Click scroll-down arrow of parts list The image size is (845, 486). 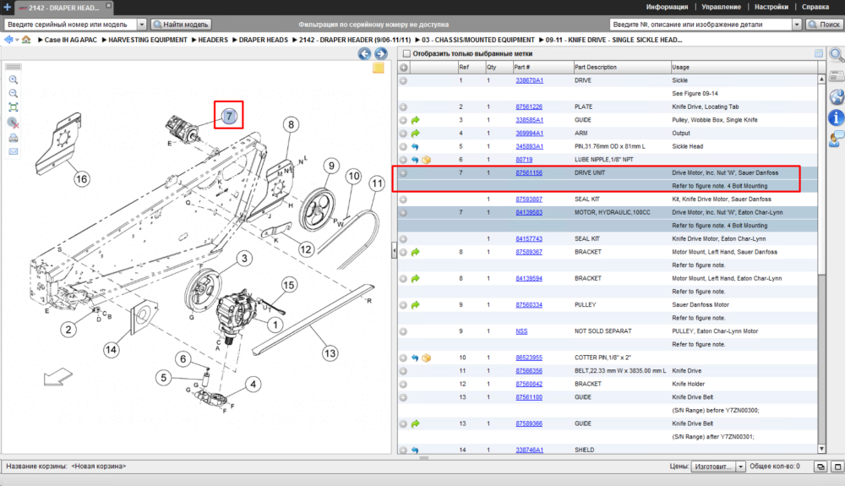(821, 449)
